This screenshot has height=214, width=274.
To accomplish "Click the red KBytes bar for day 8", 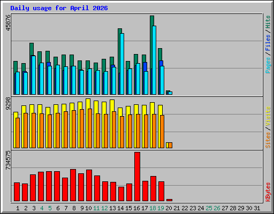I will pyautogui.click(x=73, y=185).
